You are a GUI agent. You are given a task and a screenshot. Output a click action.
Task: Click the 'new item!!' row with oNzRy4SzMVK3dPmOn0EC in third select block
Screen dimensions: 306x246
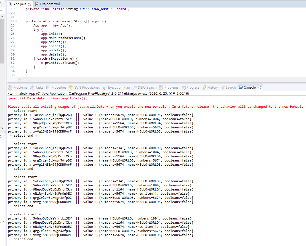(x=99, y=194)
